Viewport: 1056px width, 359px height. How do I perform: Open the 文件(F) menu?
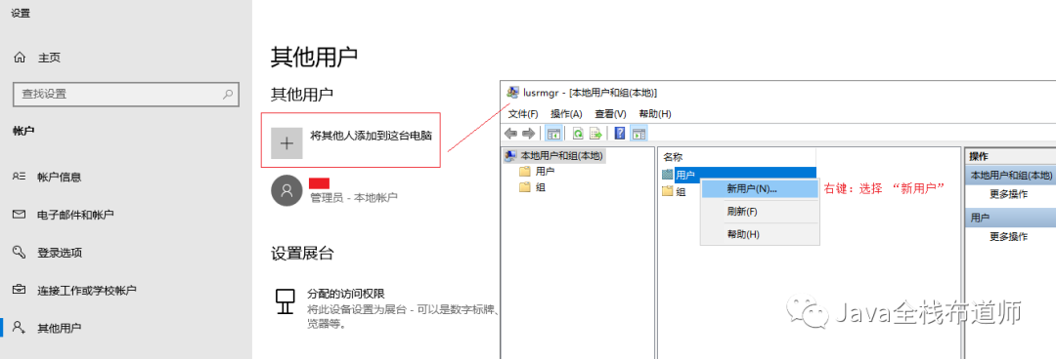coord(523,113)
